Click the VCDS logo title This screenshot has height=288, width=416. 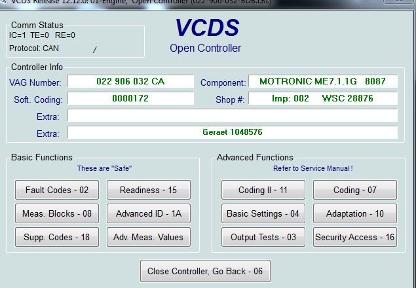[207, 27]
